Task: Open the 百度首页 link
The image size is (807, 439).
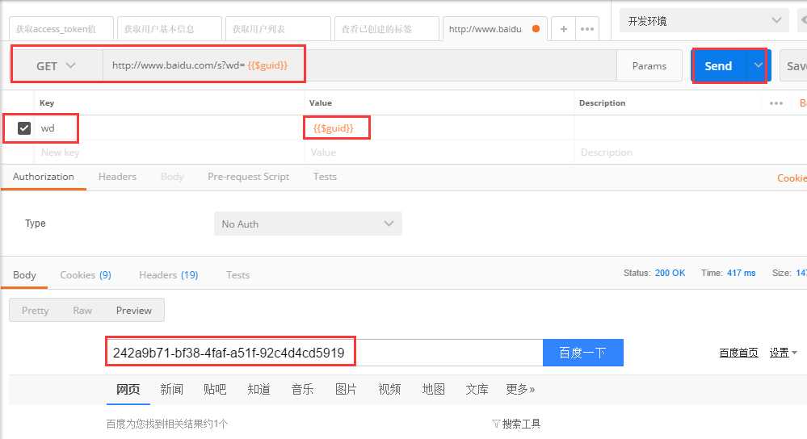Action: pos(738,353)
